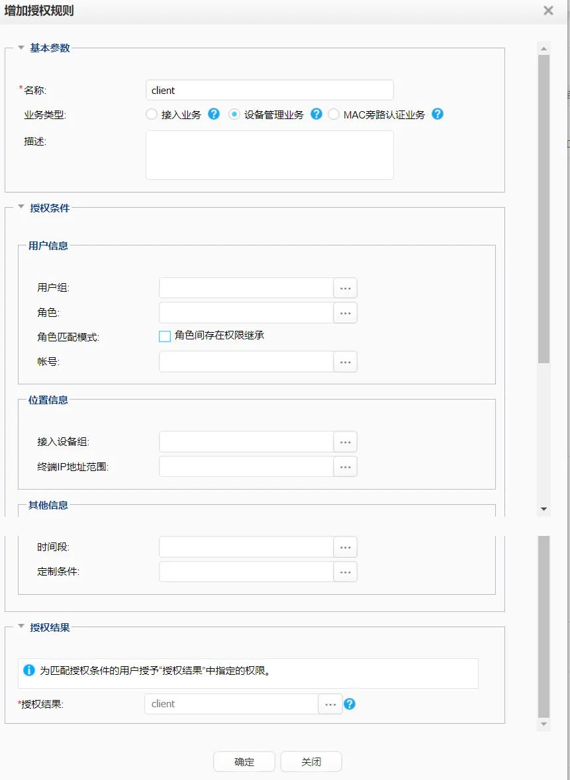Click the 其他信息 group heading
This screenshot has height=780, width=570.
pyautogui.click(x=48, y=505)
